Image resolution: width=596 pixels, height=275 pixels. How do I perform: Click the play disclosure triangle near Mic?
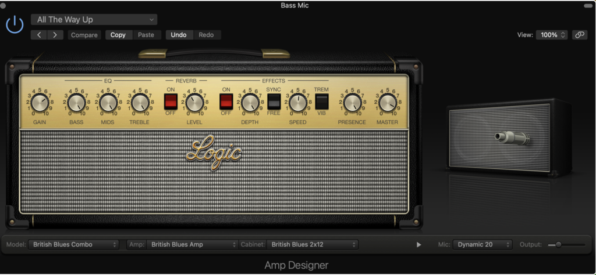click(x=419, y=245)
